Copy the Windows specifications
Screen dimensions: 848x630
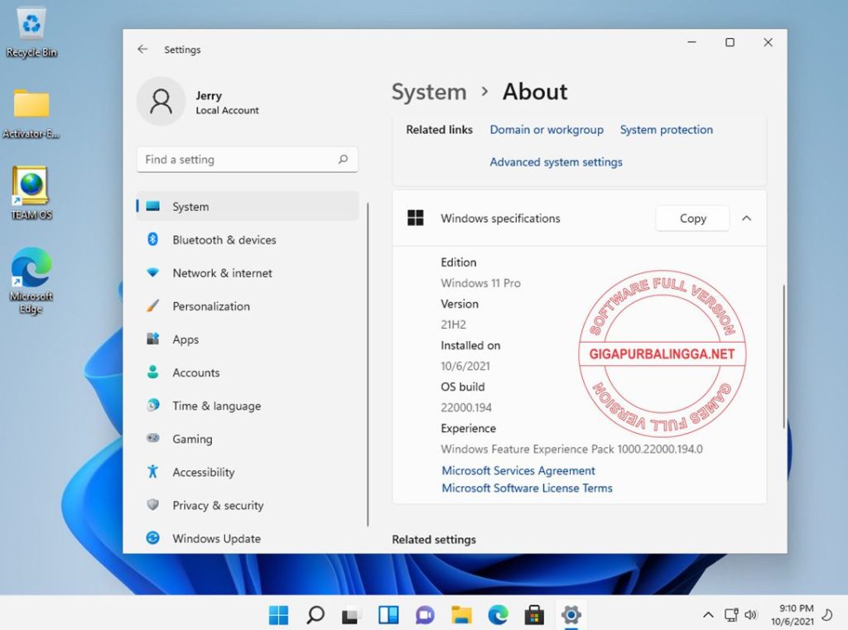click(692, 218)
